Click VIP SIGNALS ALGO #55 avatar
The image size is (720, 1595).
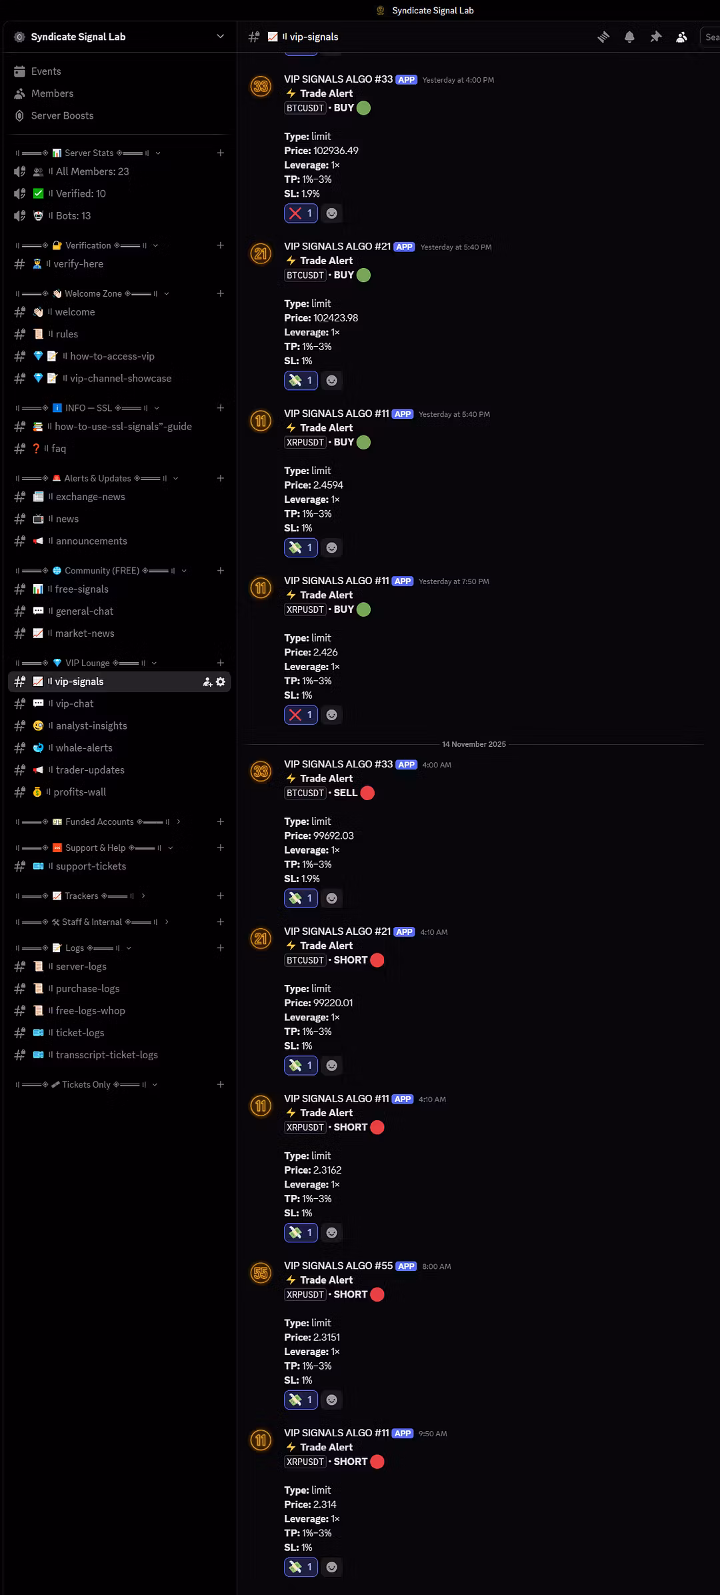click(261, 1273)
